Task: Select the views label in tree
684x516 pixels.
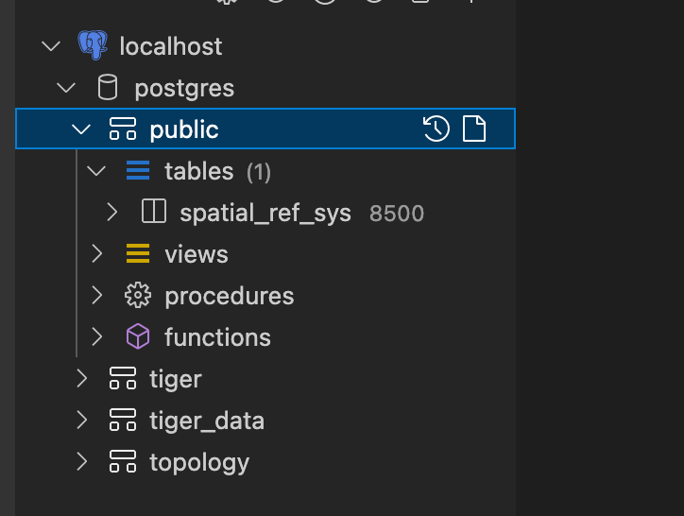Action: click(196, 254)
